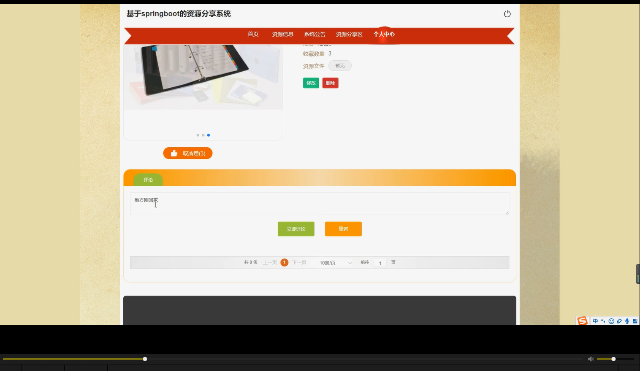The image size is (640, 371).
Task: Open the emoji smiley icon in IME bar
Action: tap(611, 321)
